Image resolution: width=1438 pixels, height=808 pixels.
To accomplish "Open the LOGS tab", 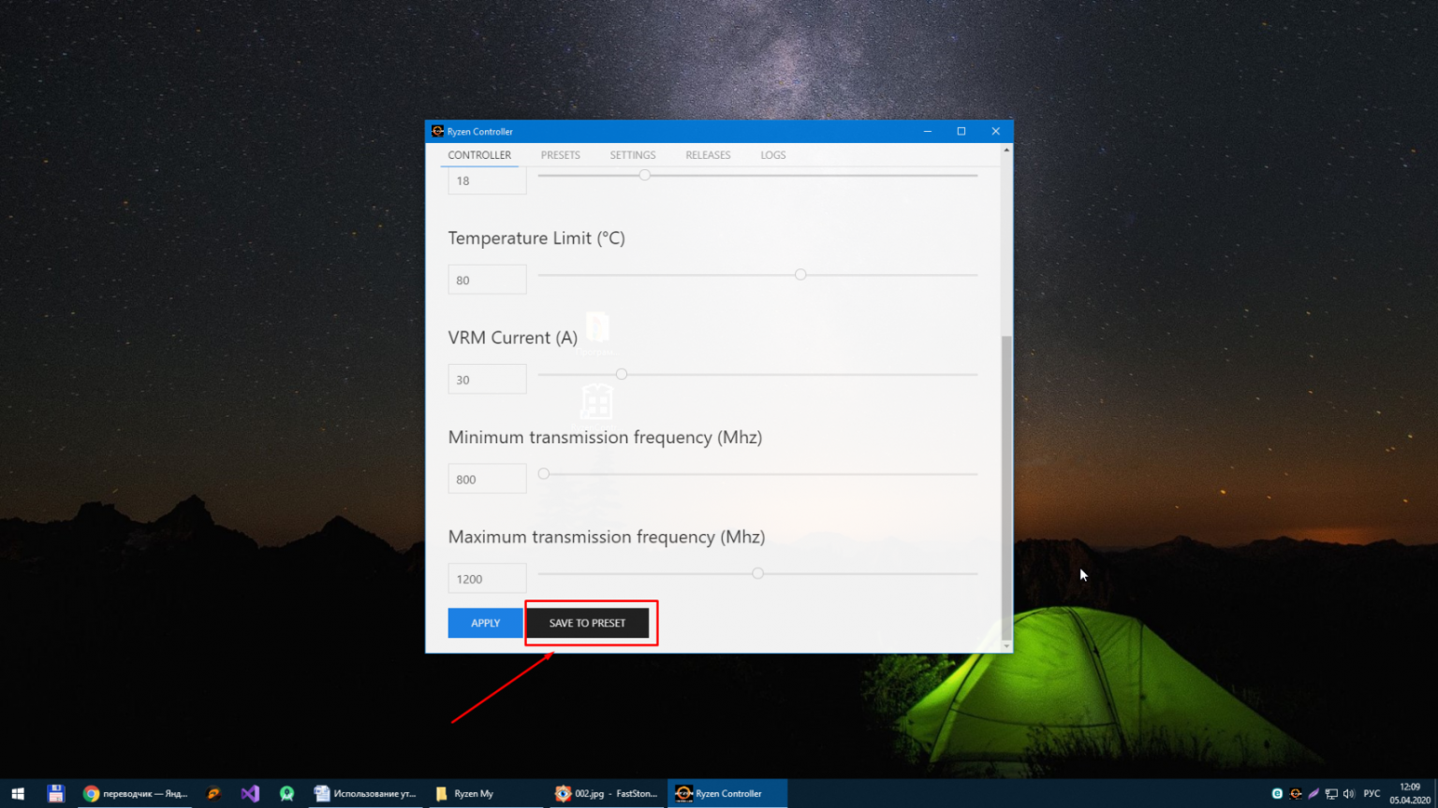I will [773, 155].
